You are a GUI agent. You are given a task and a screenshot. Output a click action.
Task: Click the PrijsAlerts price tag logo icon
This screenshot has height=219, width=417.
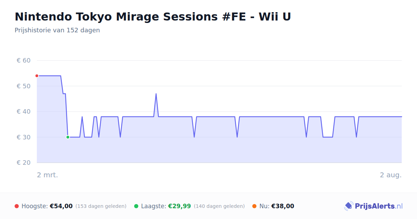349,206
